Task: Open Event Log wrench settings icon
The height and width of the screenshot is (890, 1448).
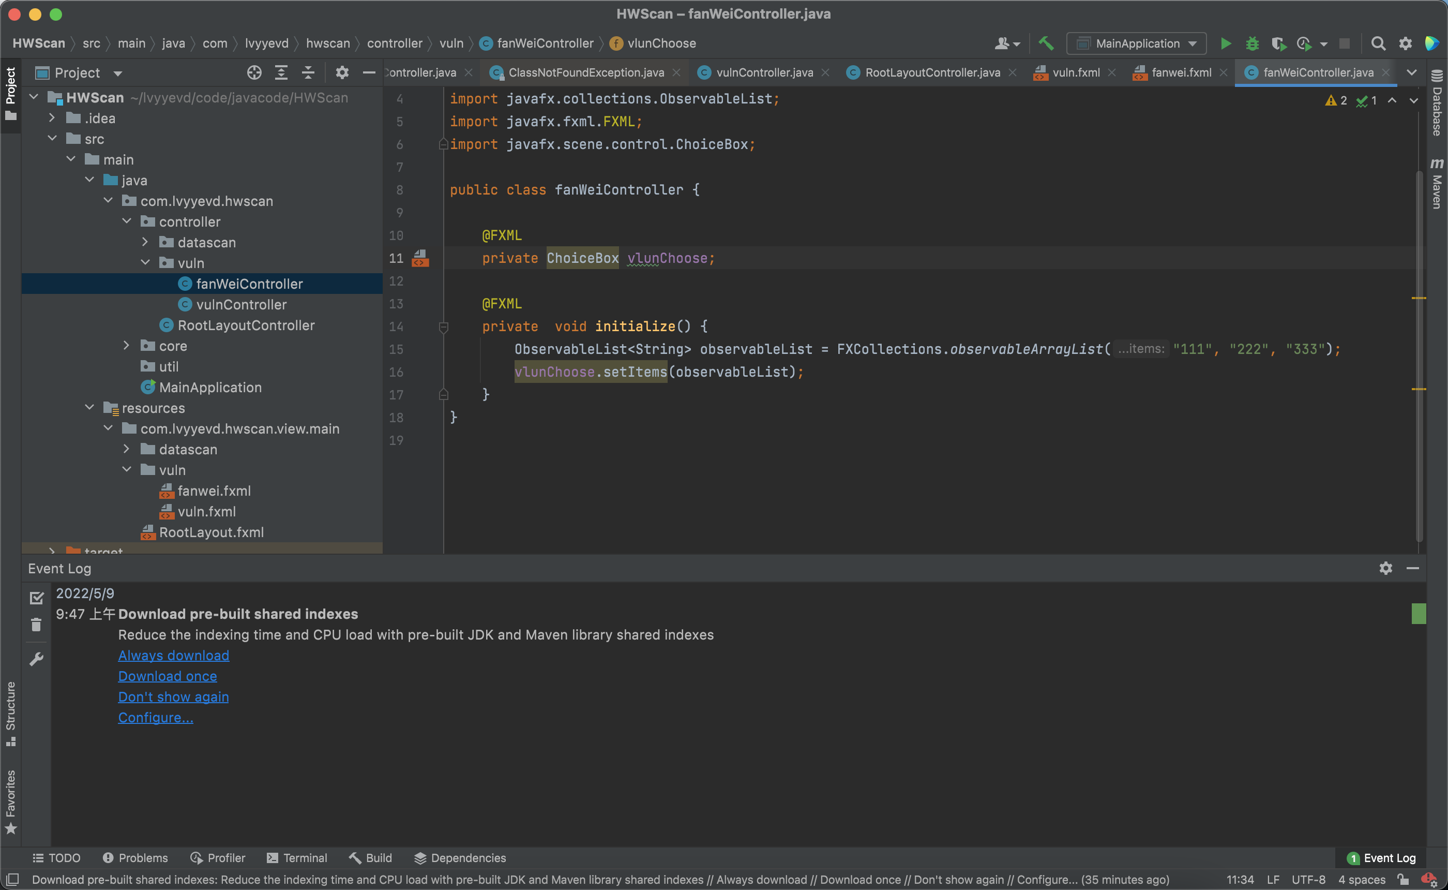Action: click(37, 659)
